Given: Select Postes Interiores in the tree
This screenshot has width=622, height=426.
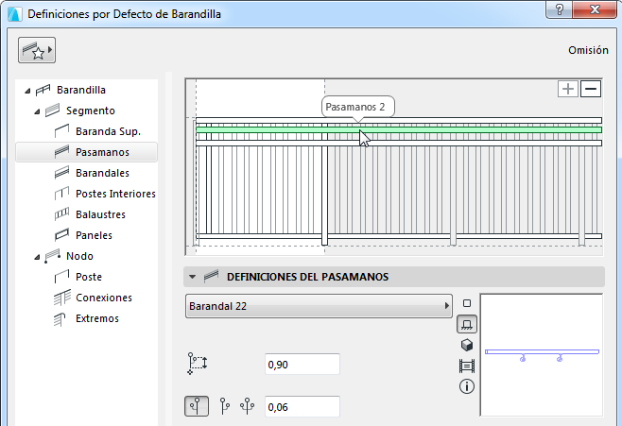Looking at the screenshot, I should click(x=115, y=194).
